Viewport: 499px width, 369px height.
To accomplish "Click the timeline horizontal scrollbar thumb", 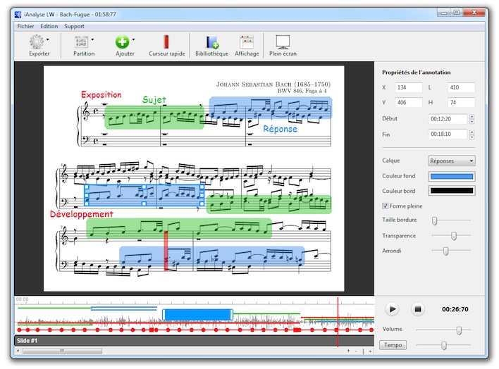I will click(x=62, y=351).
